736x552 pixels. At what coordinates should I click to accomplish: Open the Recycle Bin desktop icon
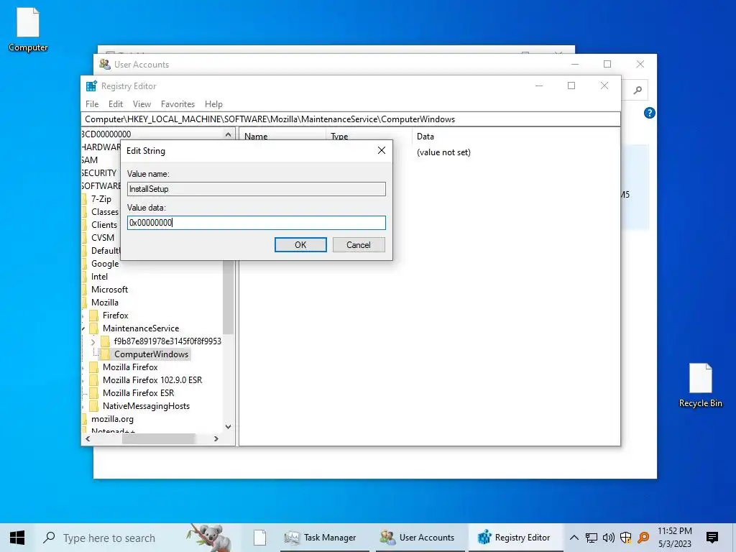pyautogui.click(x=700, y=385)
